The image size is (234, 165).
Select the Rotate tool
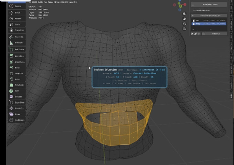tap(15, 18)
